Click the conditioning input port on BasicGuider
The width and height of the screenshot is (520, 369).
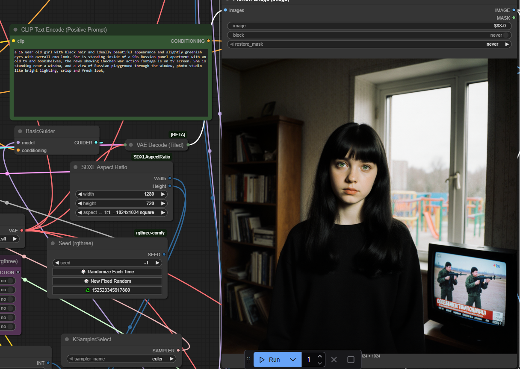pyautogui.click(x=18, y=150)
